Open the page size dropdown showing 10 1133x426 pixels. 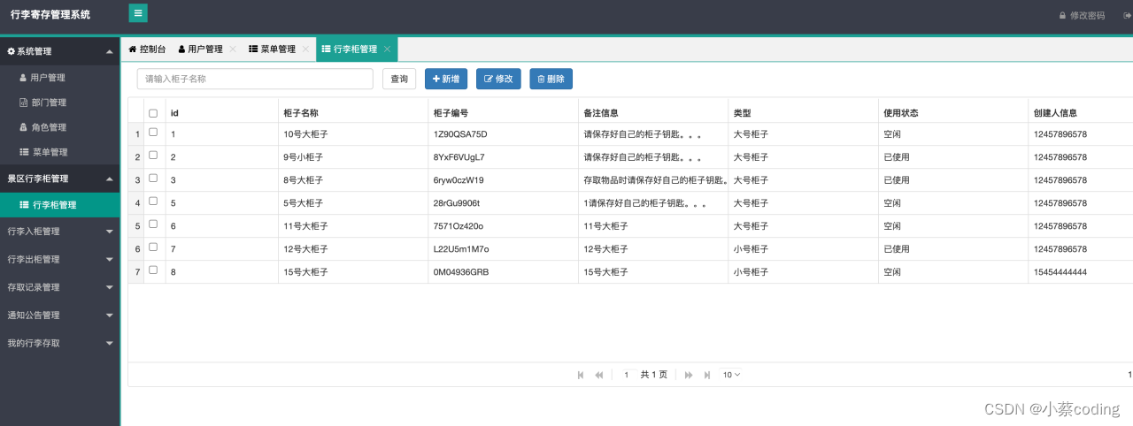(x=731, y=375)
